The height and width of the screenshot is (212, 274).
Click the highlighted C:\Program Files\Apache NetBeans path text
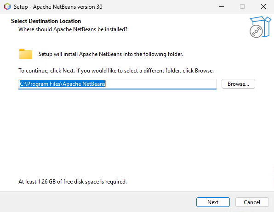pos(63,84)
